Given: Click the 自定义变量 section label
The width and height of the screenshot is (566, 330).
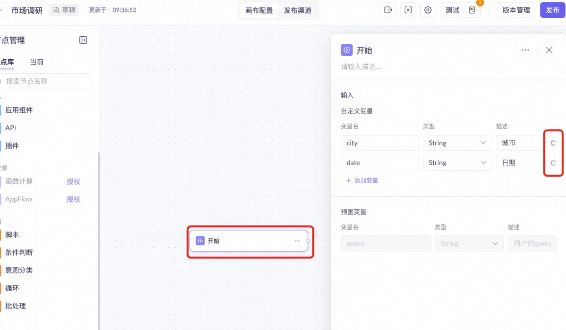Looking at the screenshot, I should (357, 111).
